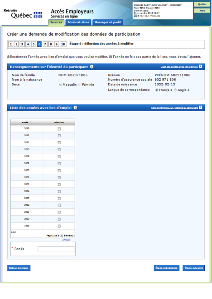Jump to step 10 in the step indicator
Viewport: 212px width, 299px height.
point(63,44)
